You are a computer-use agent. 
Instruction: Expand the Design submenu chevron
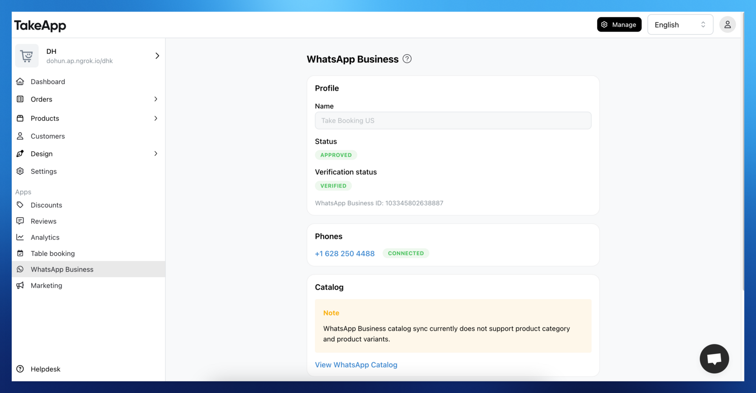pyautogui.click(x=156, y=154)
